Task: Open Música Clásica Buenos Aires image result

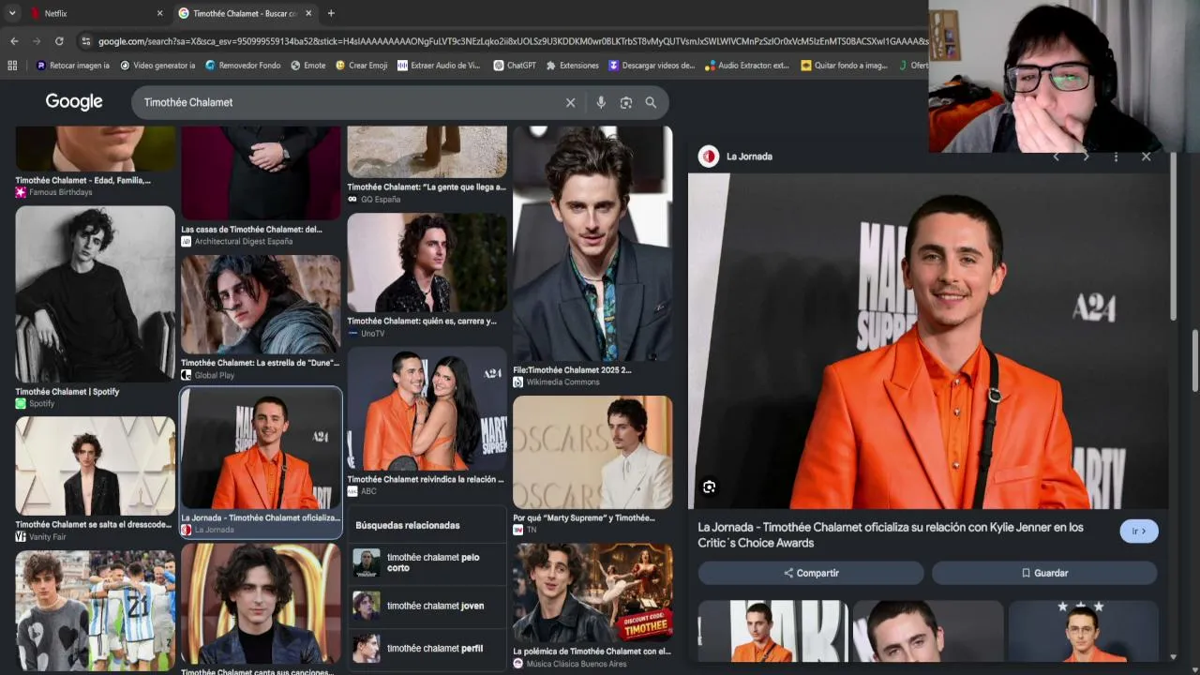Action: (592, 593)
